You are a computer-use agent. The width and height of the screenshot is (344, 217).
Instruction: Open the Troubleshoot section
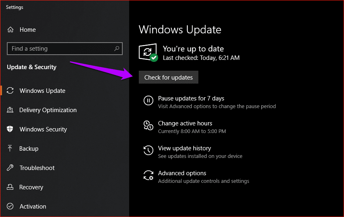point(37,168)
